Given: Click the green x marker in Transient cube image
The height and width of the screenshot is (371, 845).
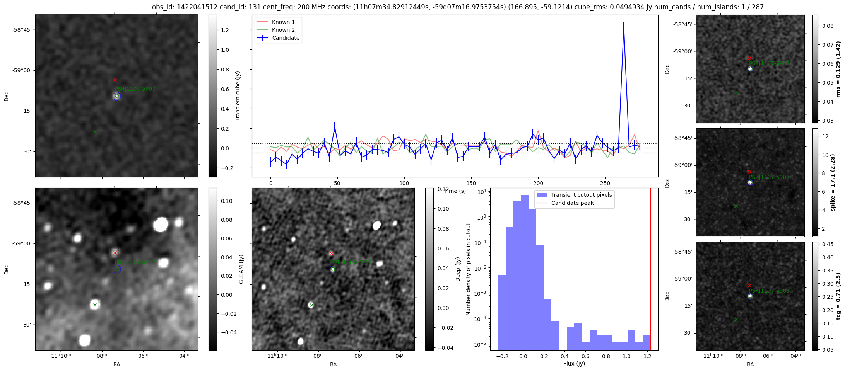Looking at the screenshot, I should pos(95,132).
